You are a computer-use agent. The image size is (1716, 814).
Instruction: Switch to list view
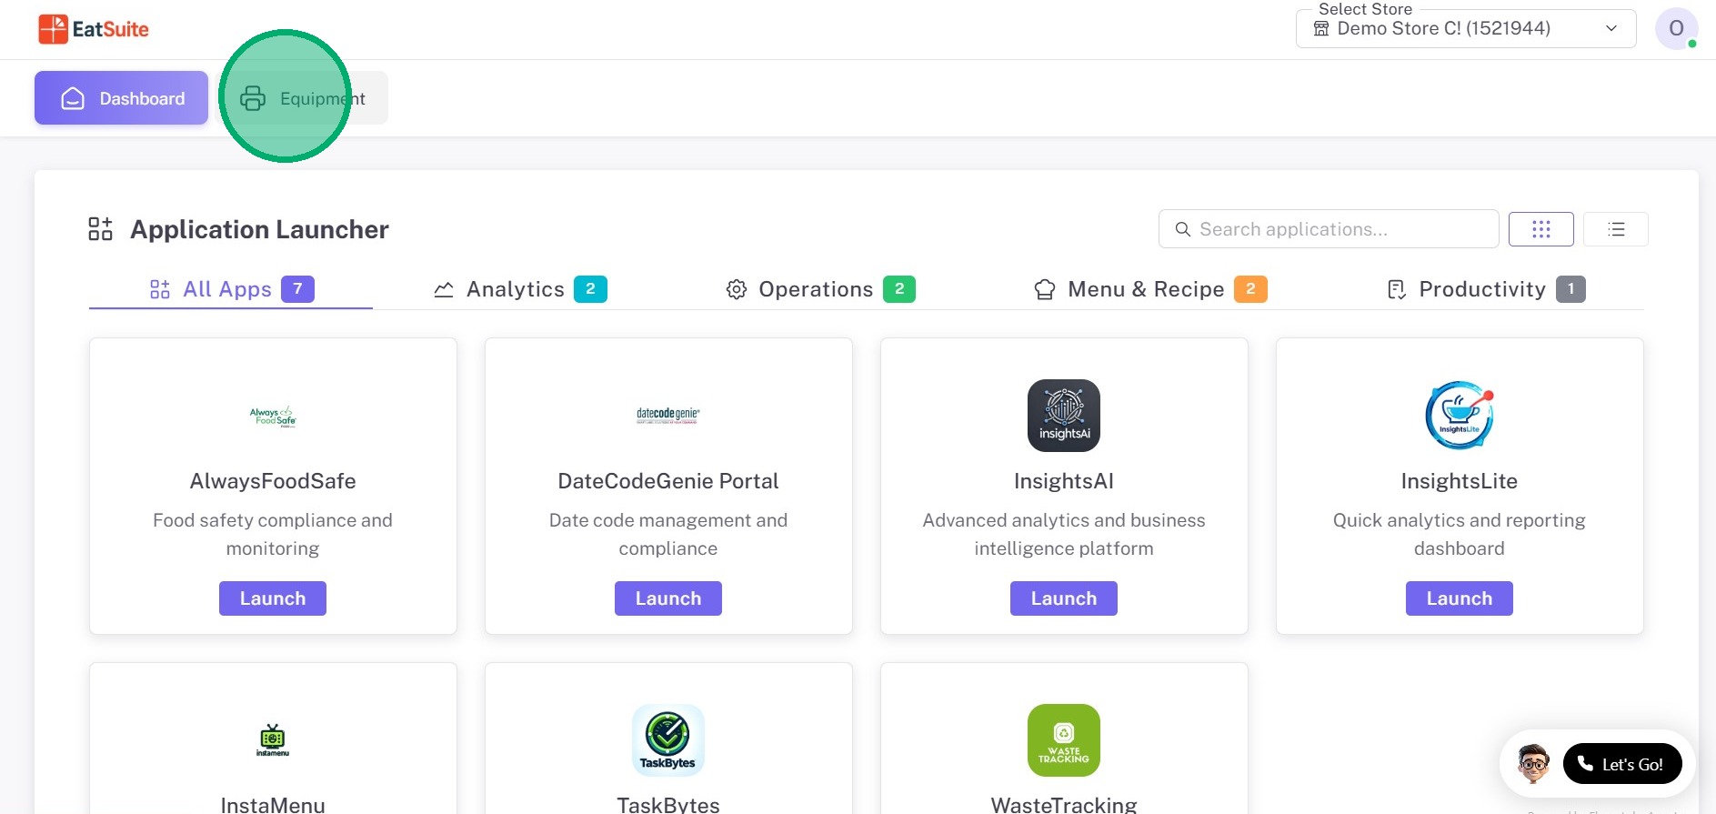click(x=1616, y=229)
